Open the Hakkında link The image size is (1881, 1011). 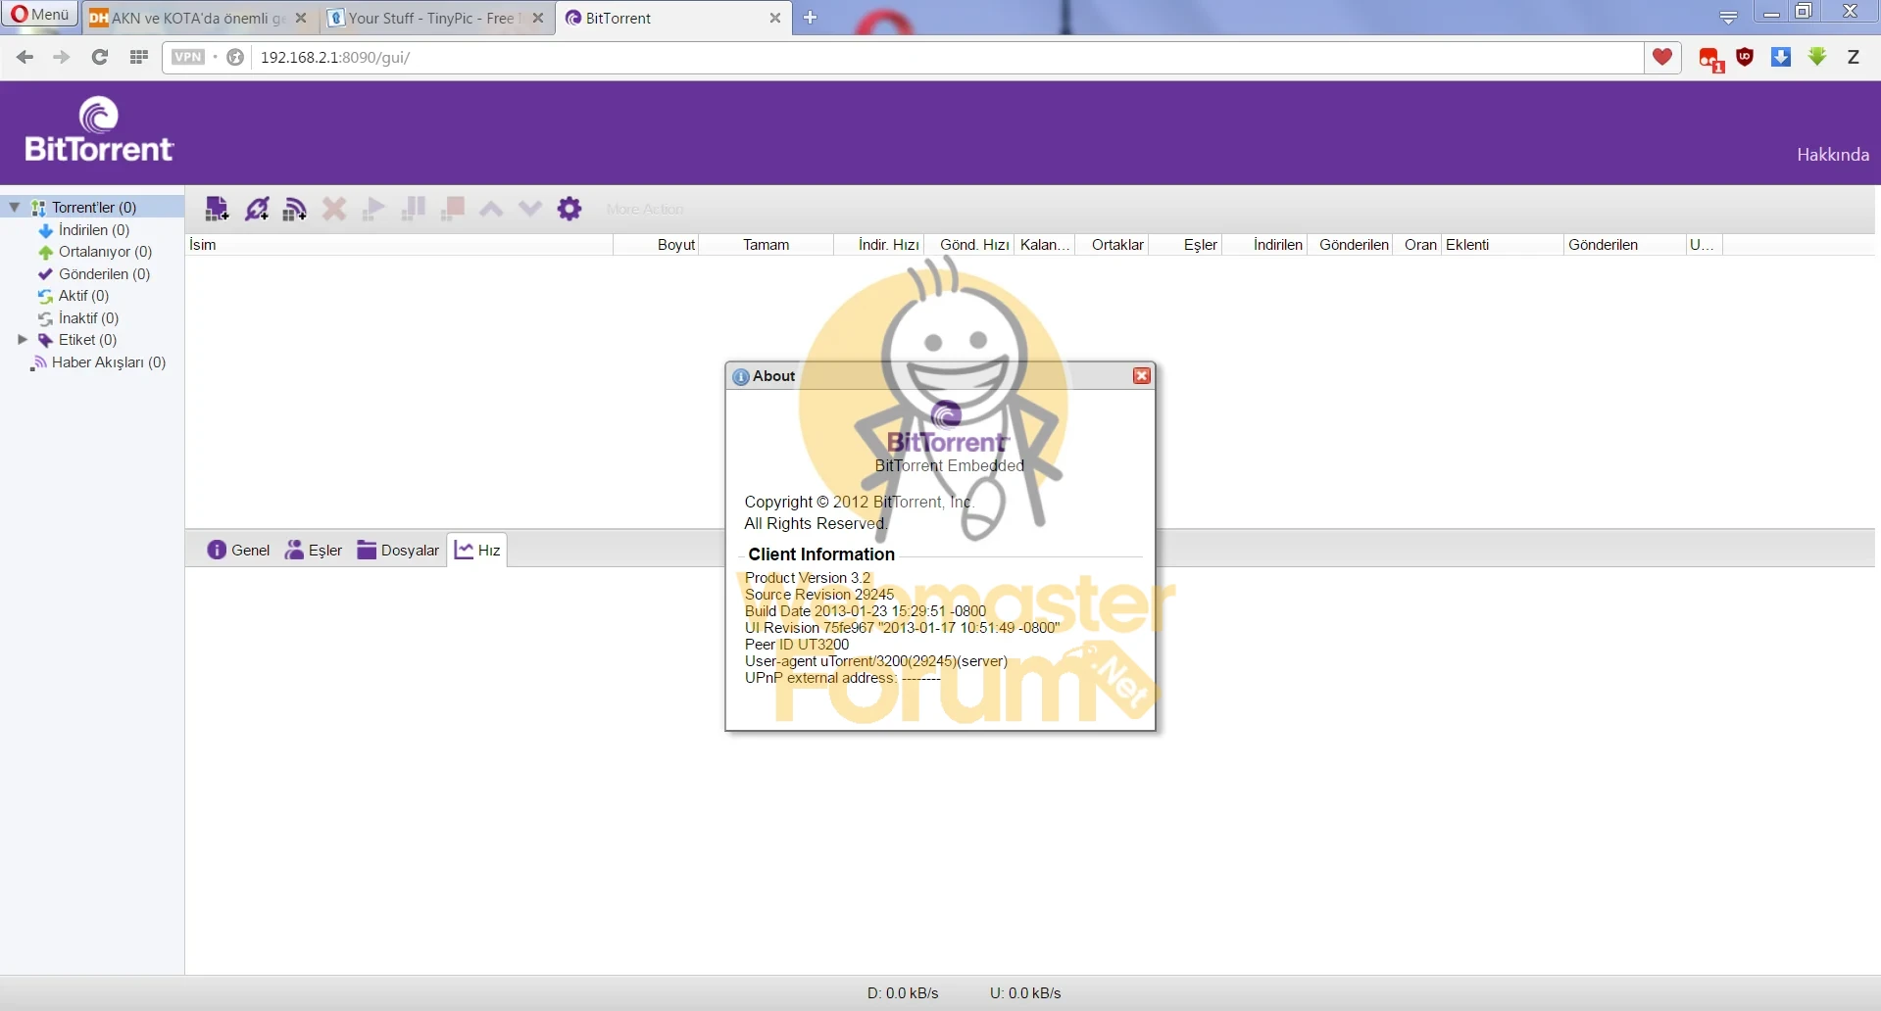tap(1832, 155)
